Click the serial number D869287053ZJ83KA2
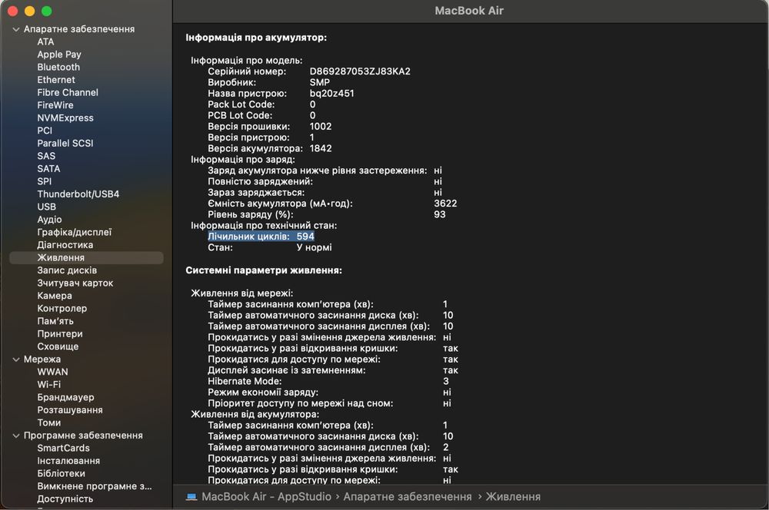This screenshot has width=769, height=510. [x=360, y=71]
